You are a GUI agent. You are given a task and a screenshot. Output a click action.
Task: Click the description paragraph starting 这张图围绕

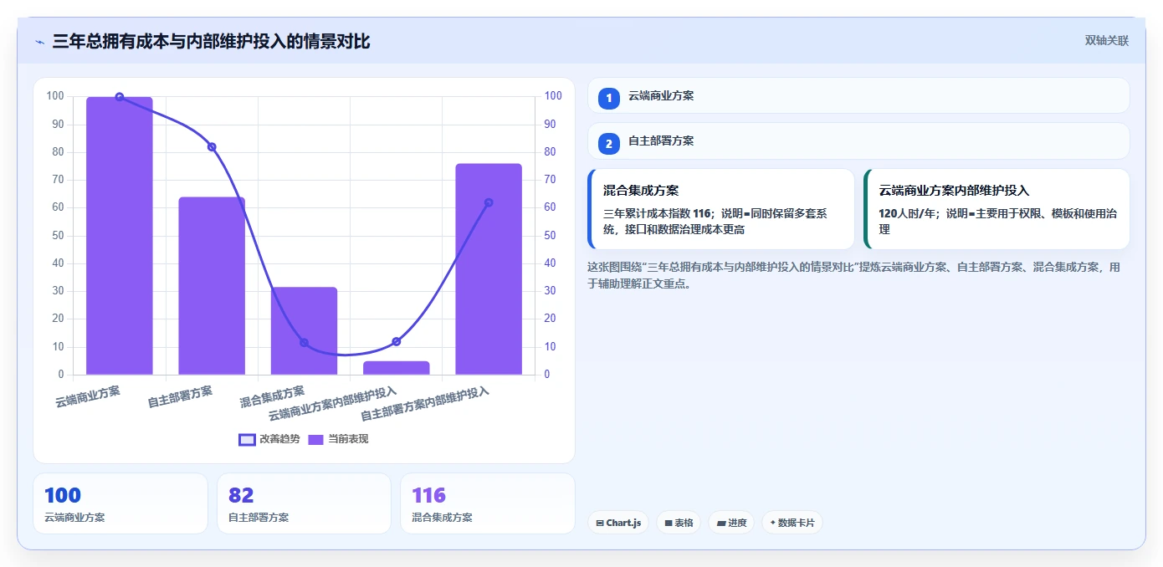coord(854,275)
